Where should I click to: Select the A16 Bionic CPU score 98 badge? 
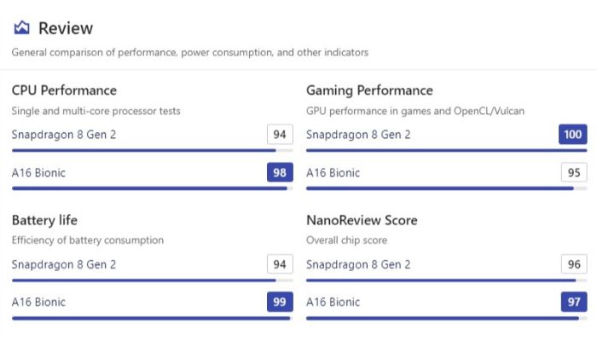point(280,172)
